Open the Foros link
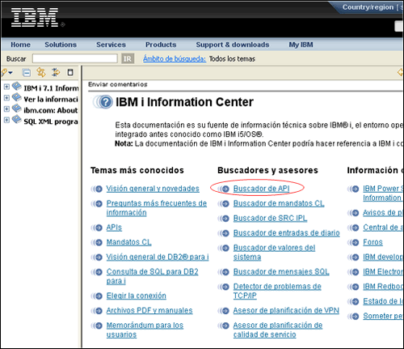Image resolution: width=404 pixels, height=349 pixels. [x=372, y=242]
